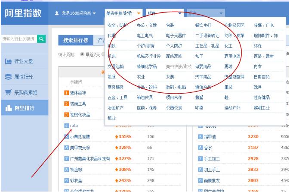
Task: Choose 纸业 from the category list
Action: point(111,118)
